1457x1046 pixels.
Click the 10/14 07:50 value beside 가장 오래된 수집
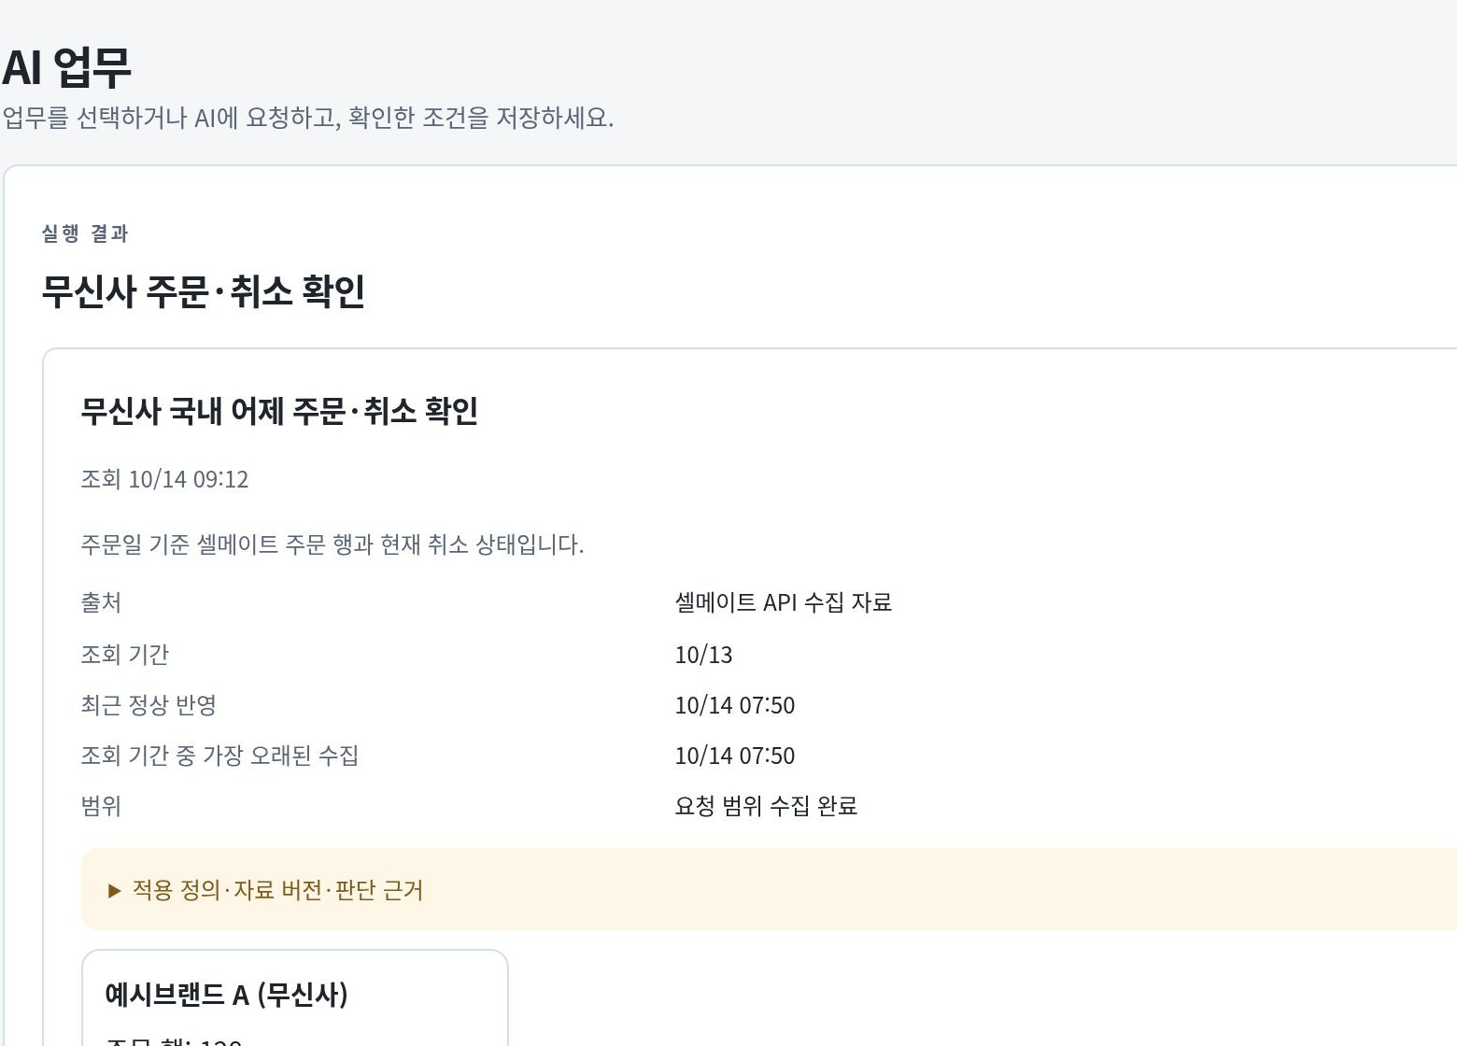point(735,756)
